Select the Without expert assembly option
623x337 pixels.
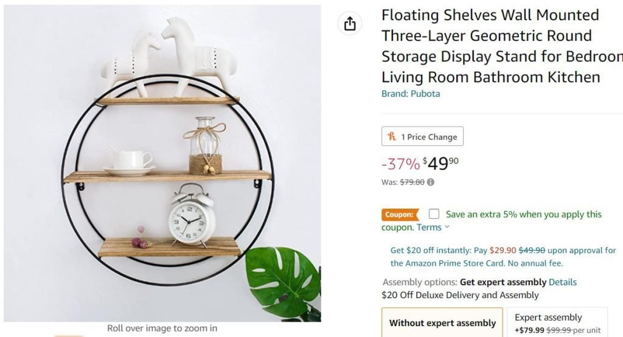tap(442, 323)
